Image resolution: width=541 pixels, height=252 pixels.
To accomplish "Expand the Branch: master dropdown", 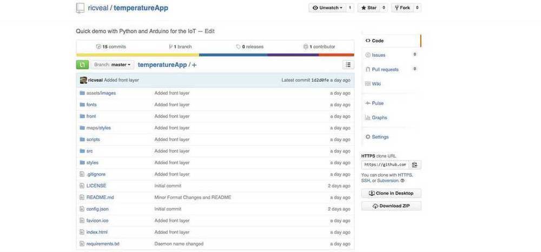I will click(x=112, y=65).
